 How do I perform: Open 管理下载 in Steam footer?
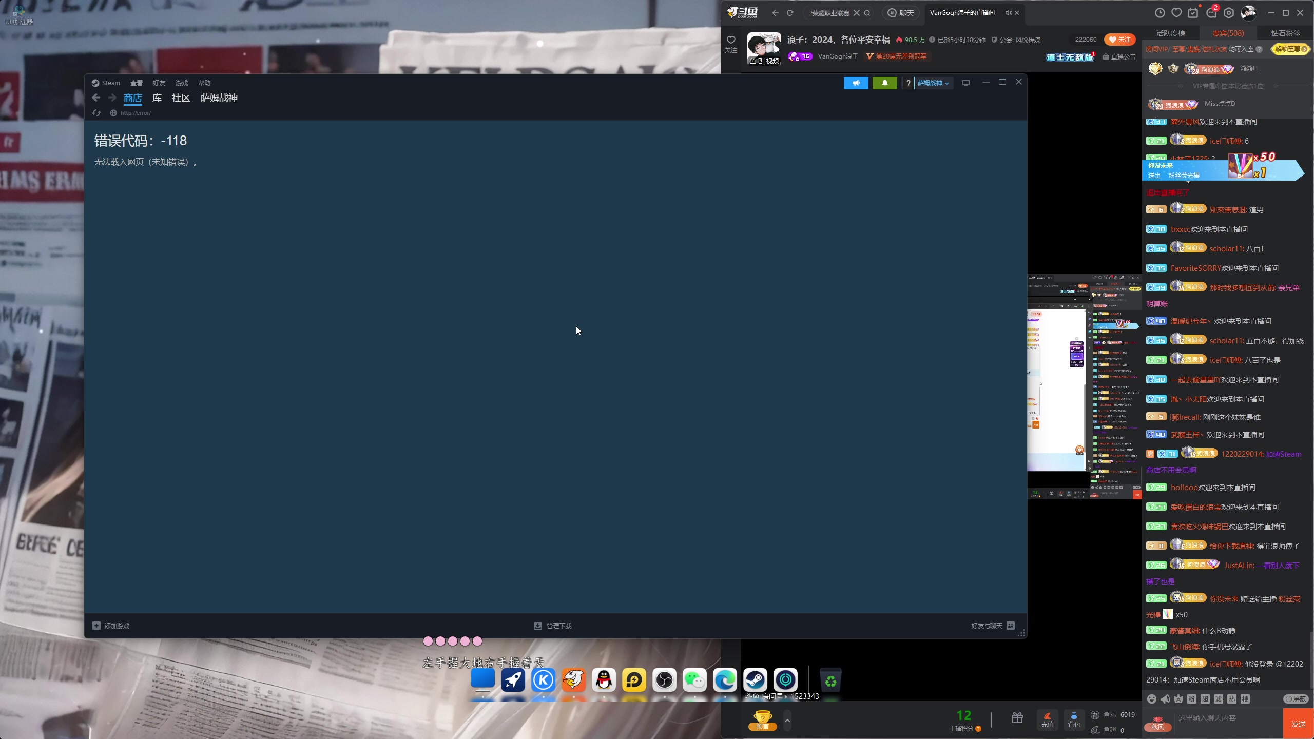[x=553, y=626]
